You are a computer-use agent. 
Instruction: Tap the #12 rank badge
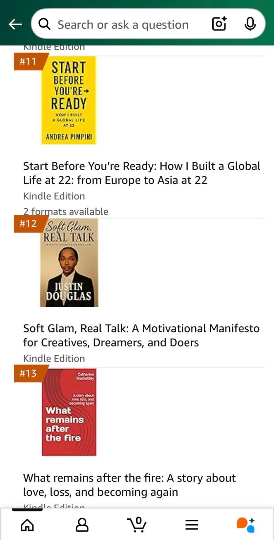(x=28, y=224)
